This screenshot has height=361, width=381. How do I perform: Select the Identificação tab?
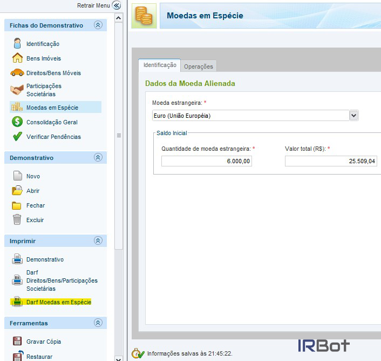tap(160, 65)
